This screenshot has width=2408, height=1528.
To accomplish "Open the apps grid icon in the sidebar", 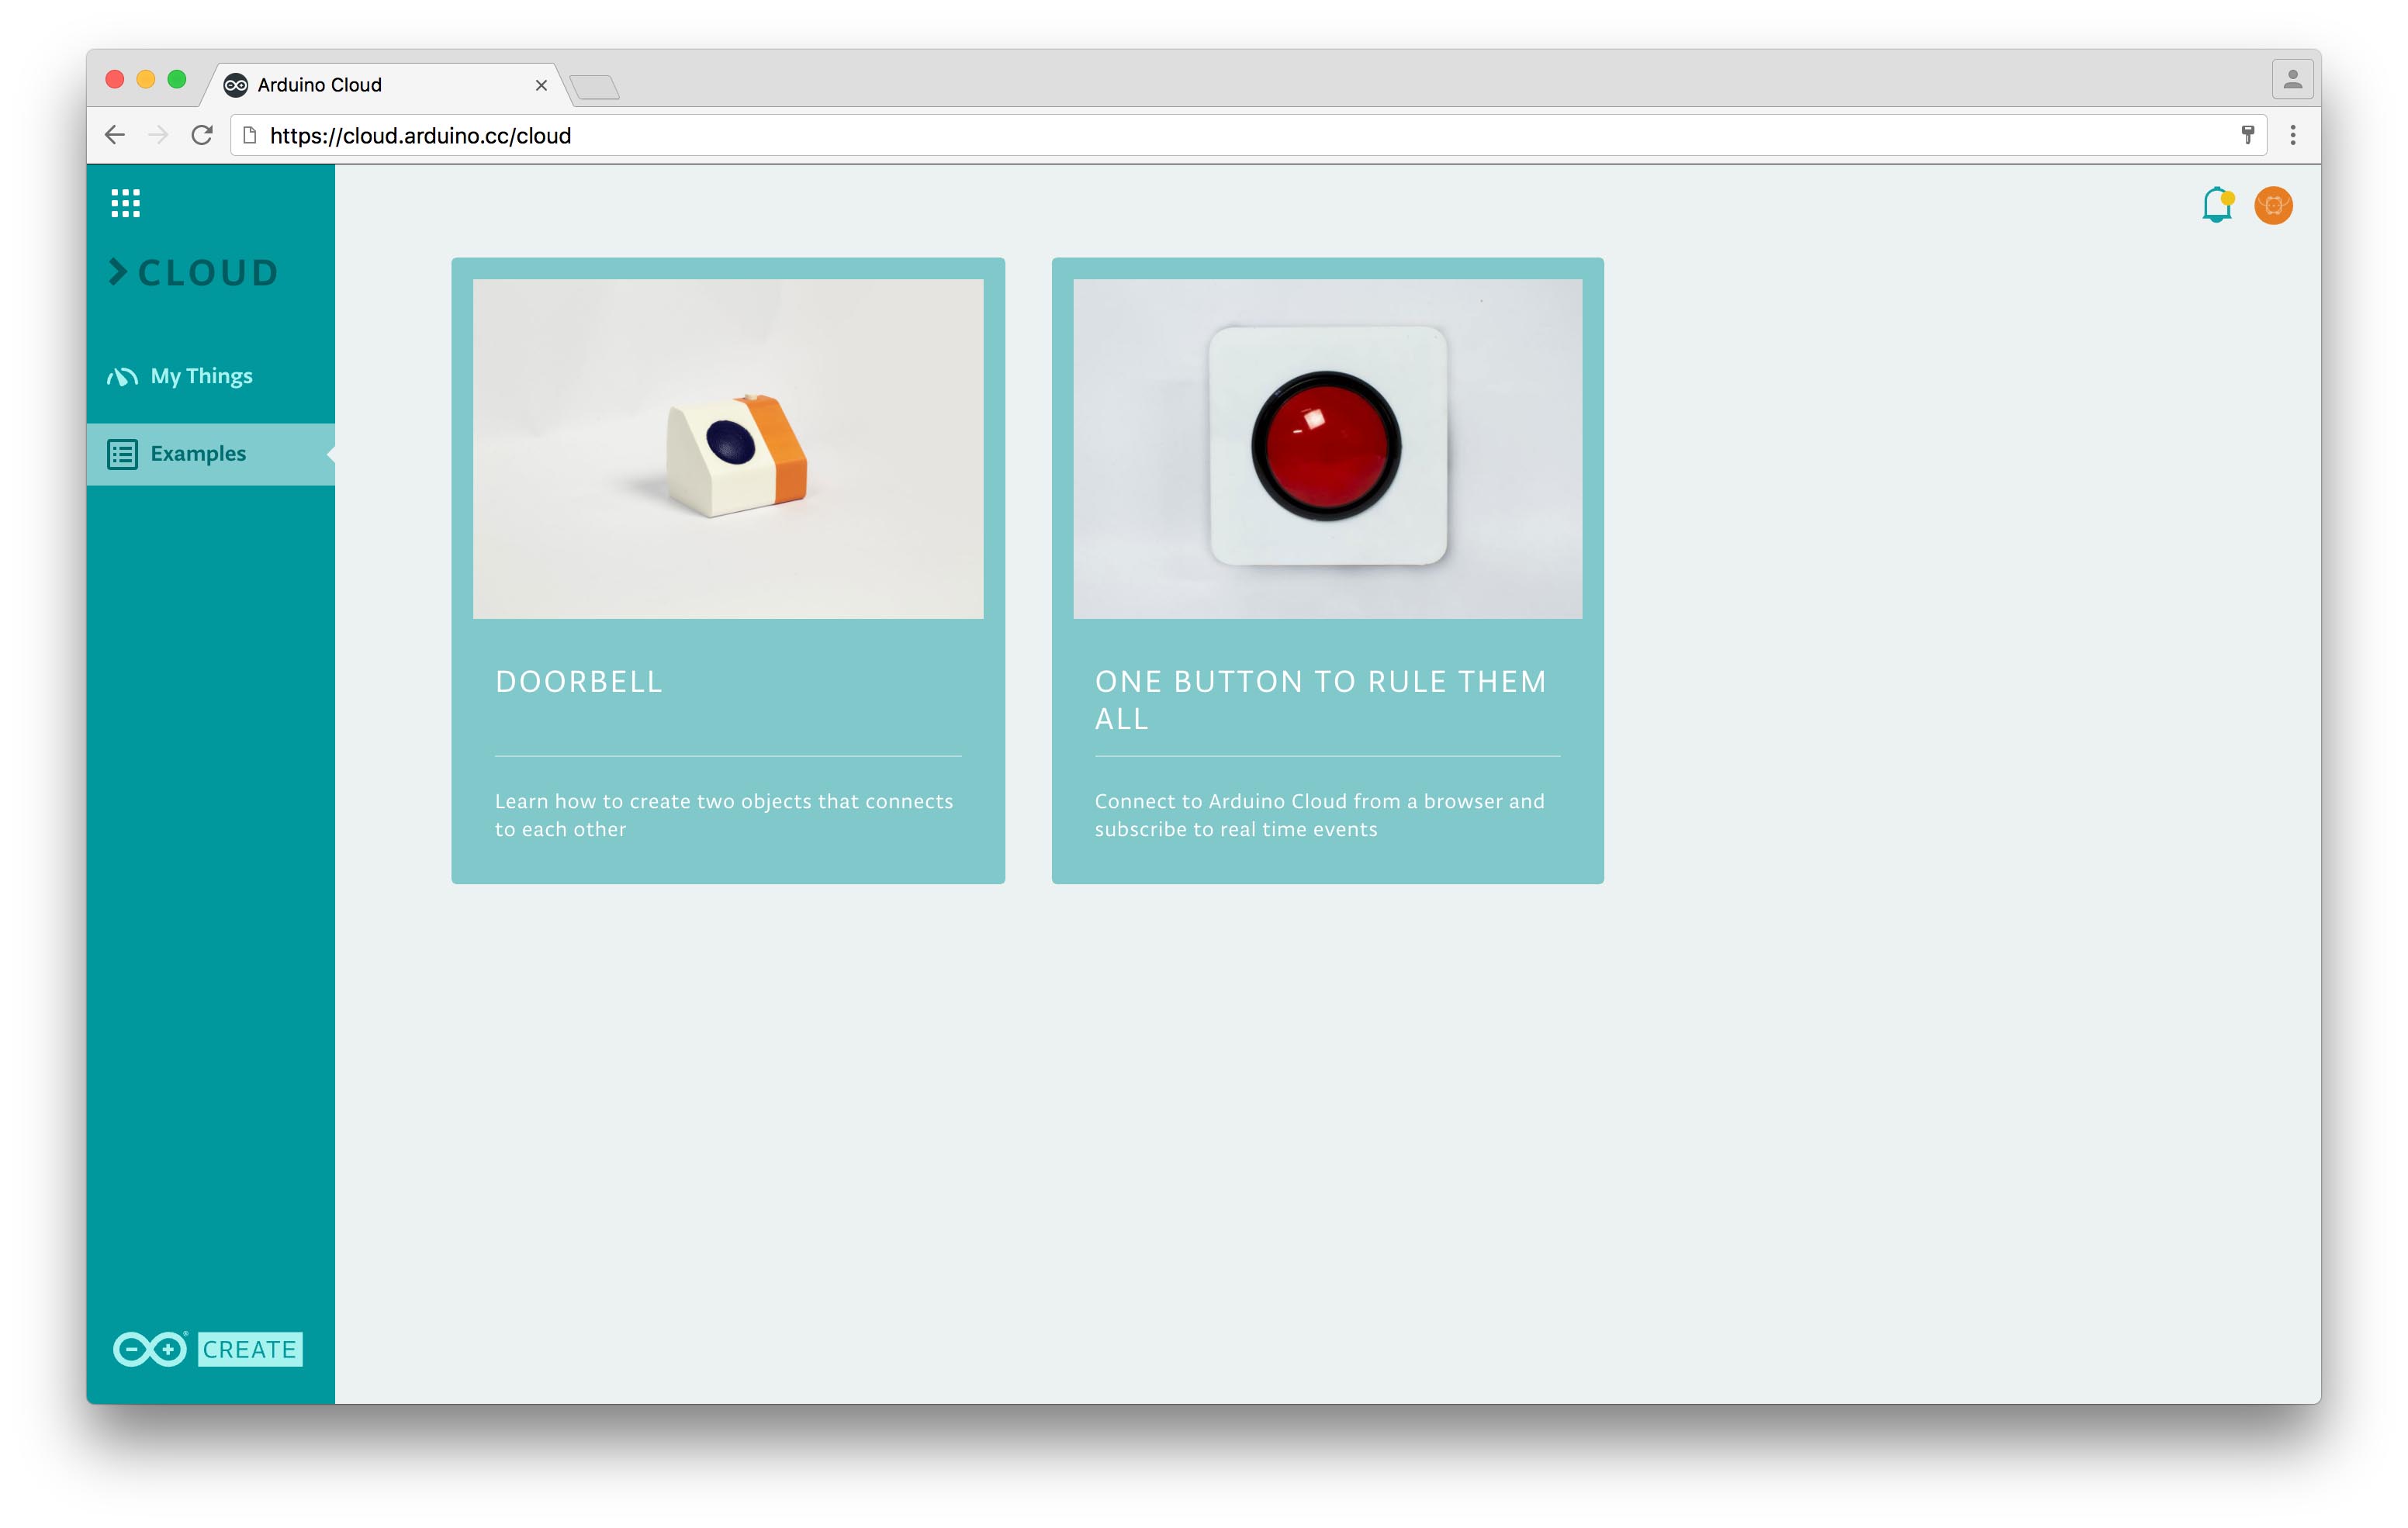I will tap(125, 203).
